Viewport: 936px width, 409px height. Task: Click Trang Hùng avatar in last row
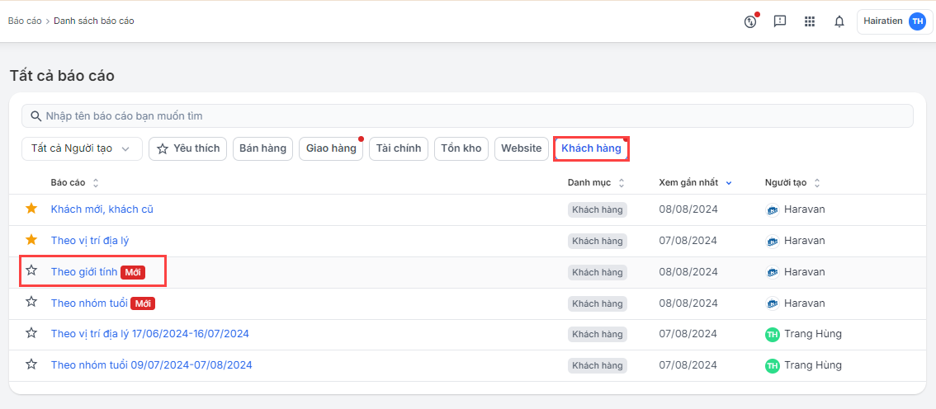click(x=773, y=365)
